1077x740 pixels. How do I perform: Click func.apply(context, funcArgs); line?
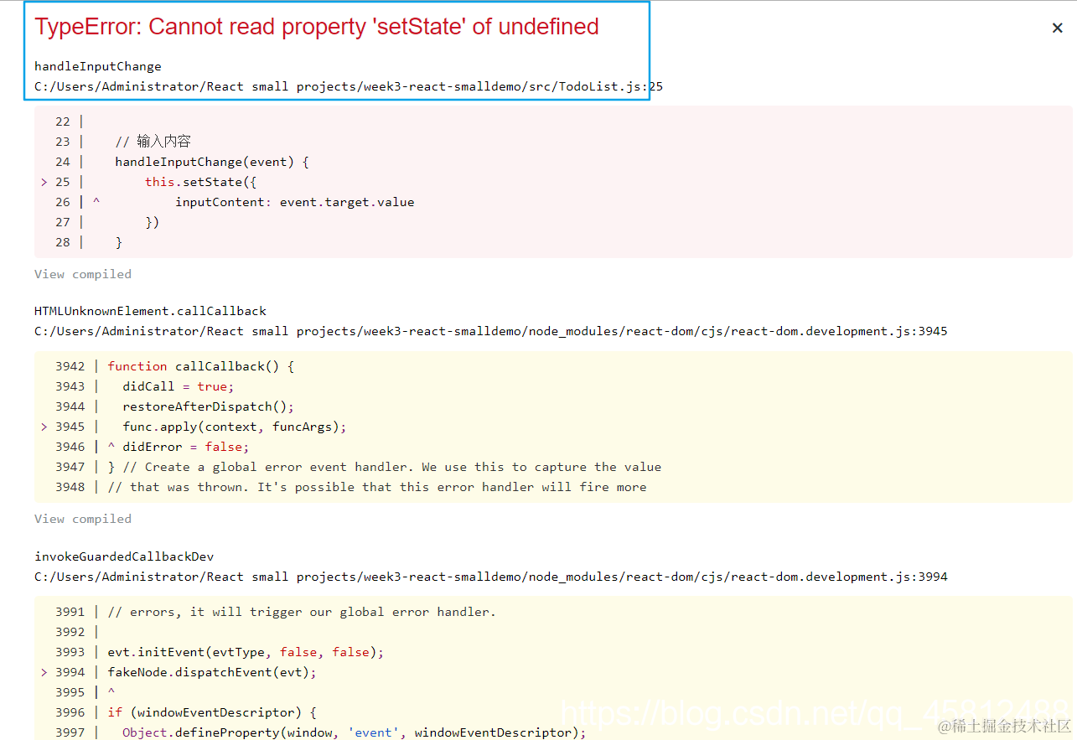pos(235,427)
